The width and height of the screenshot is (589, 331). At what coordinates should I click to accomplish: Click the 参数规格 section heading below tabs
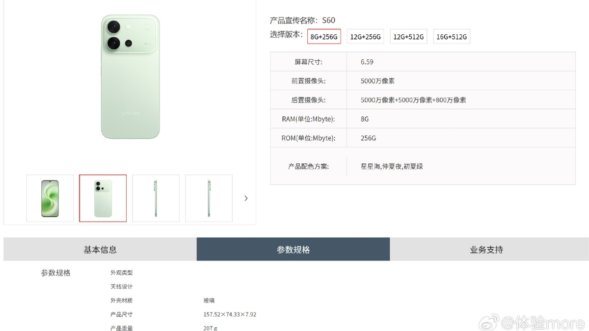tap(56, 273)
